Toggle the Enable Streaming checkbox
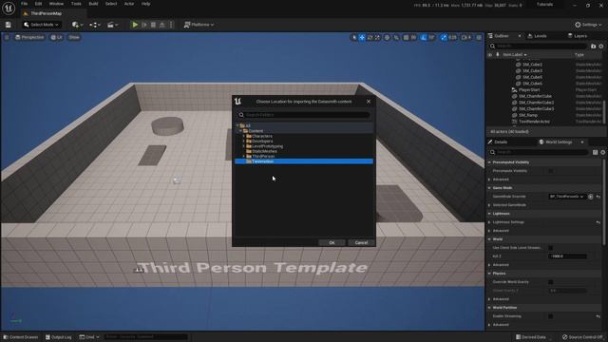 (x=551, y=316)
